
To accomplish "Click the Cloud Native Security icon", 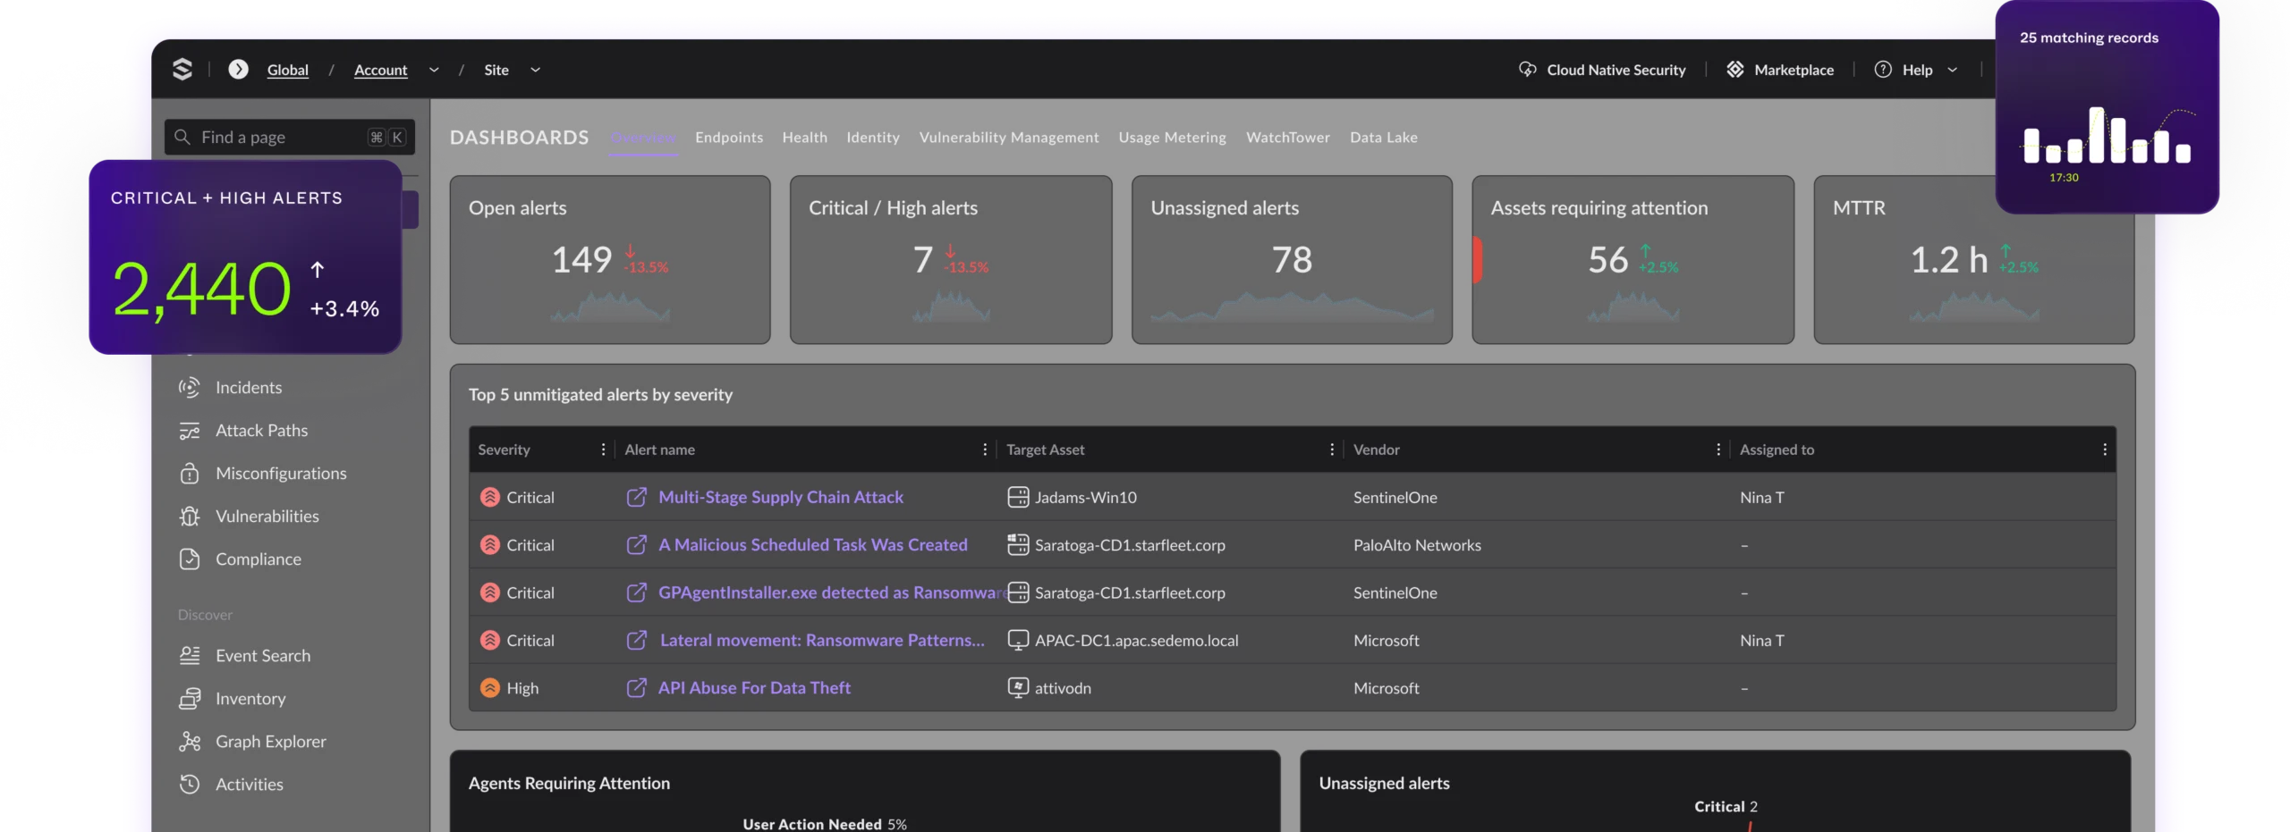I will coord(1528,70).
